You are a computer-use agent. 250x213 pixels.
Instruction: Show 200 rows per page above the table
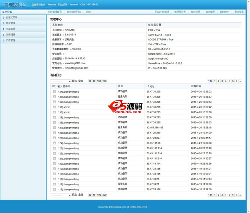[x=105, y=81]
